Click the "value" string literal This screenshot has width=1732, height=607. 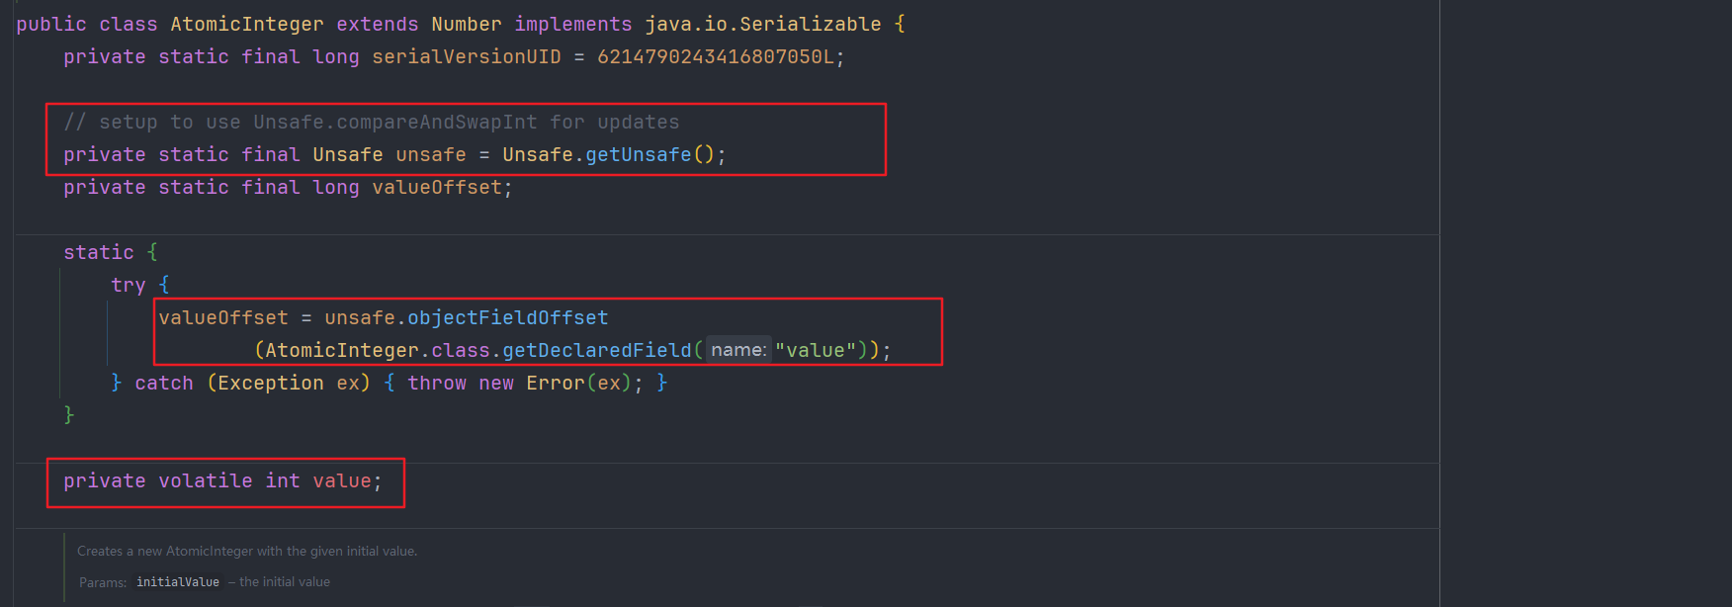[x=816, y=350]
